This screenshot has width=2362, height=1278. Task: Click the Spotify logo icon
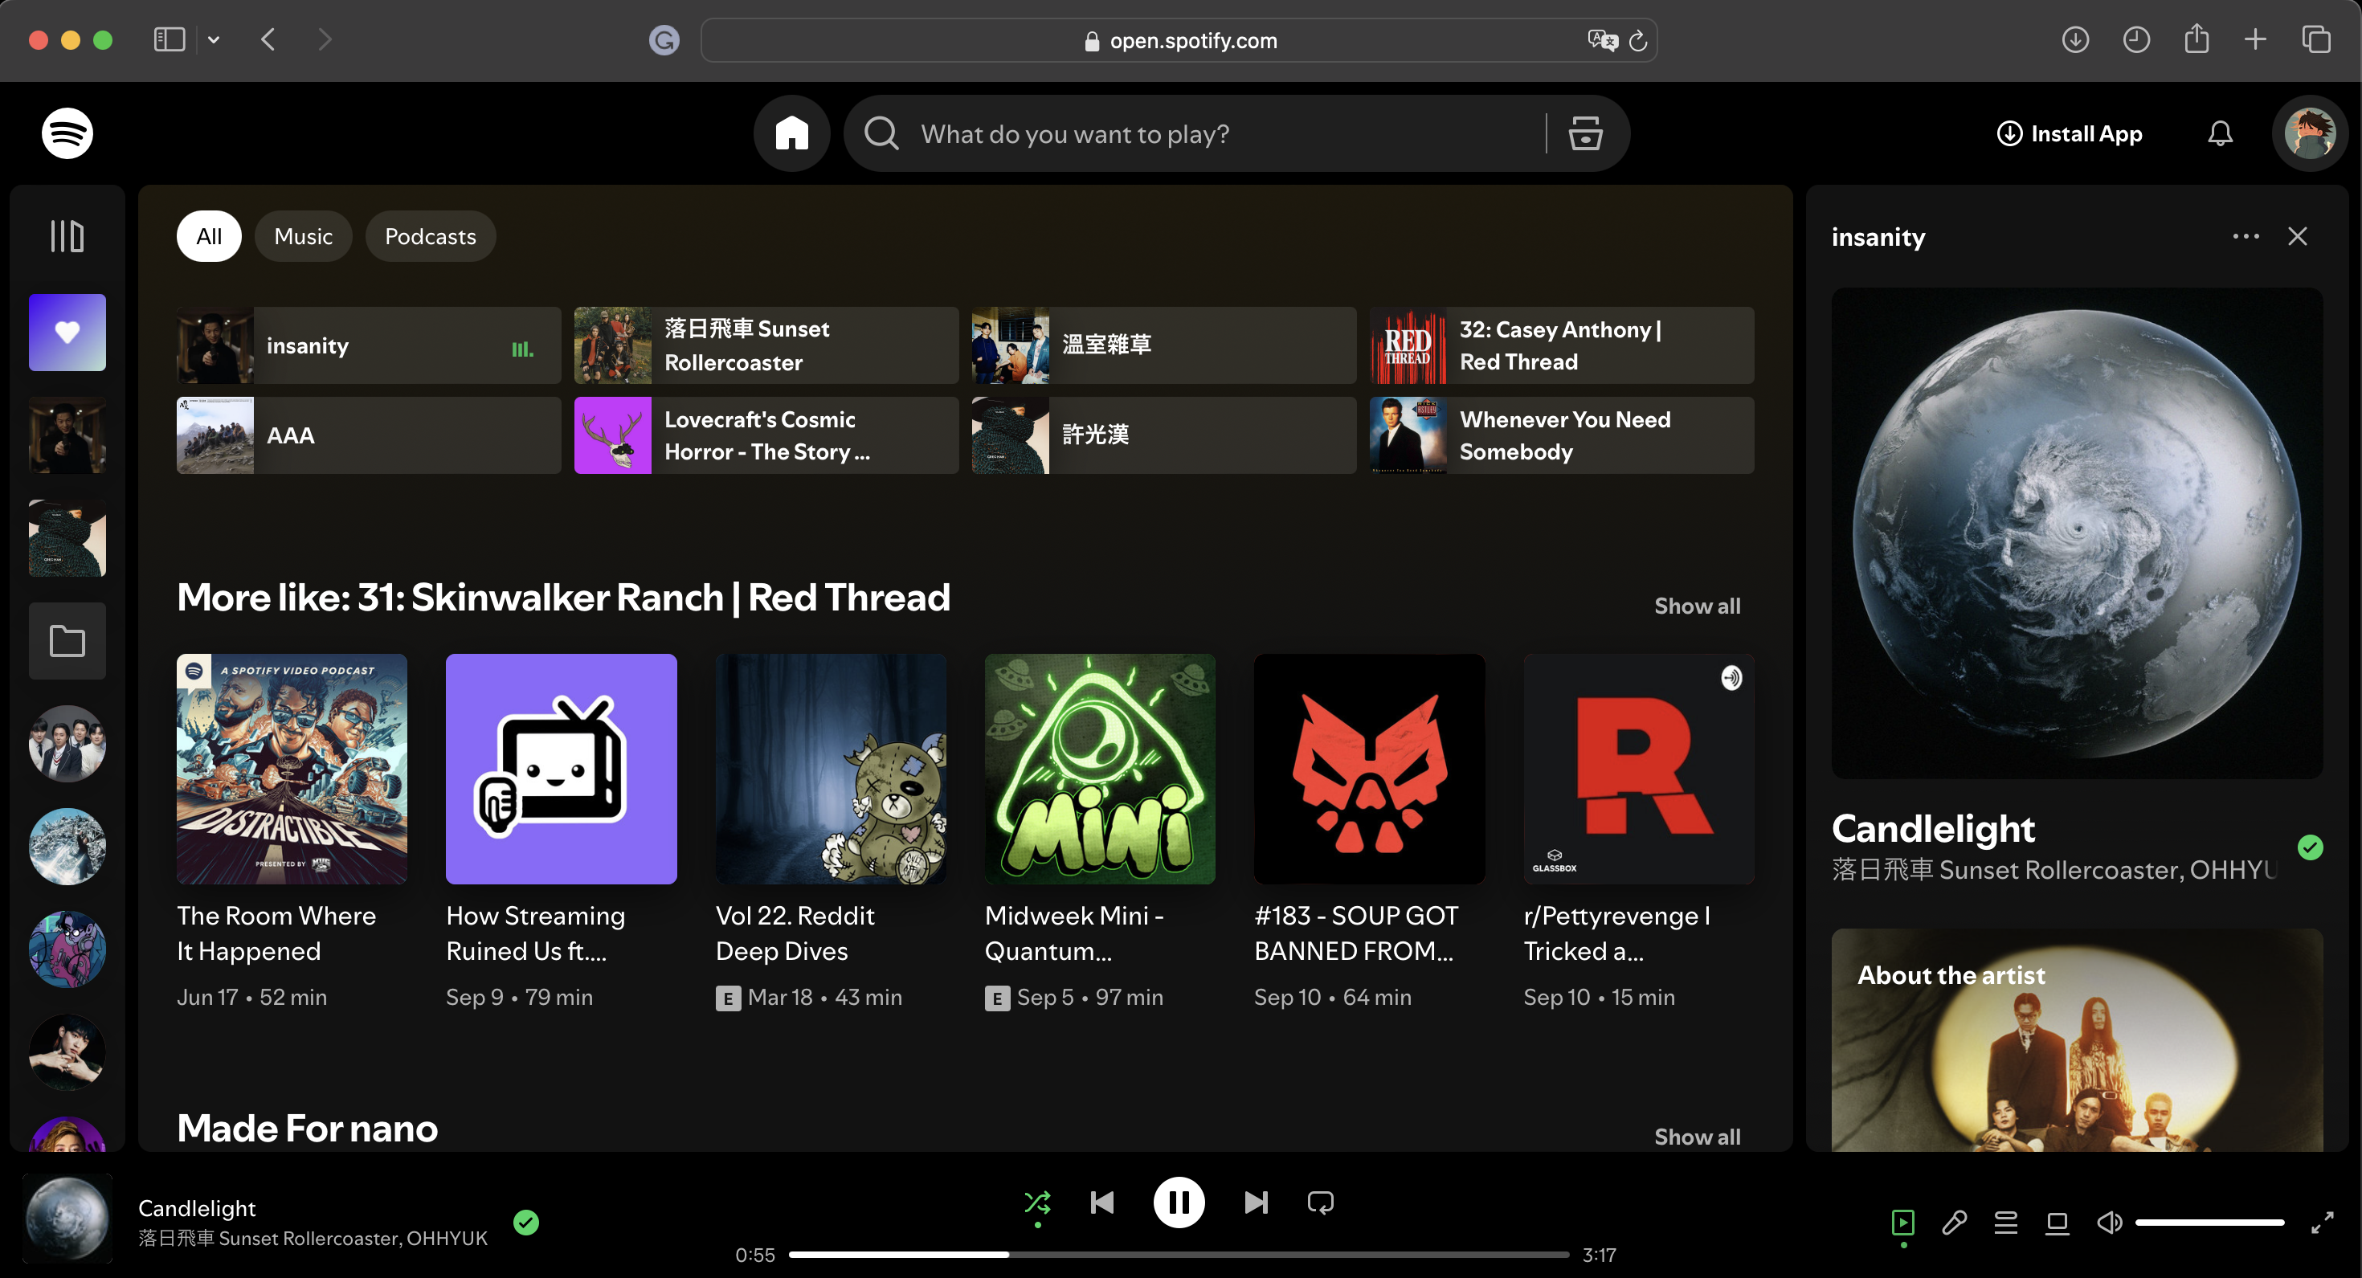(x=67, y=133)
